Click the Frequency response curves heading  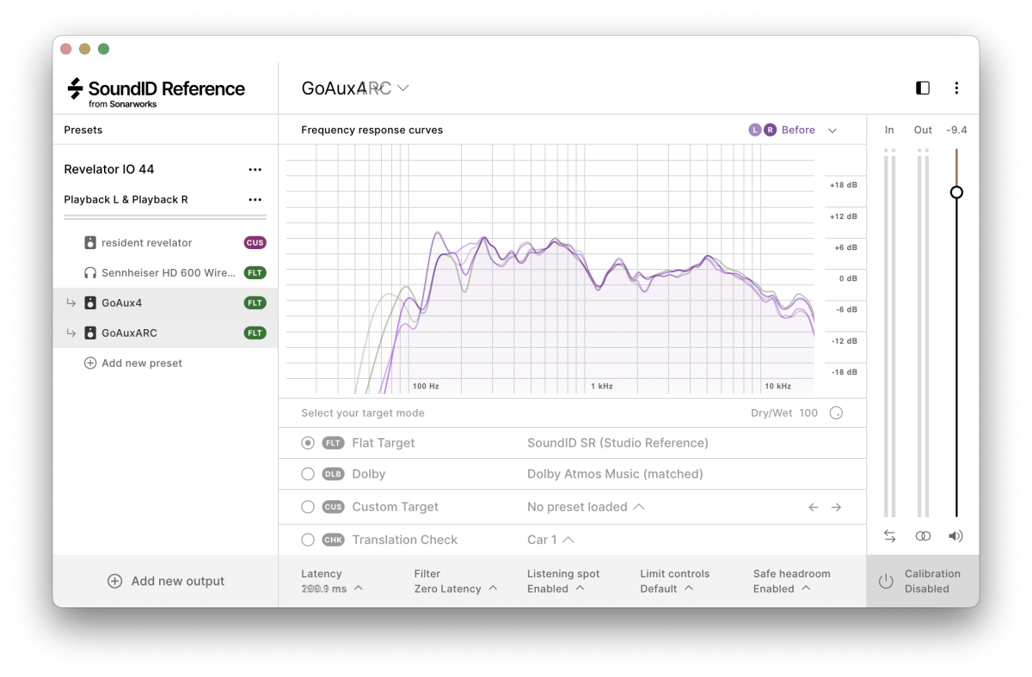[x=372, y=130]
